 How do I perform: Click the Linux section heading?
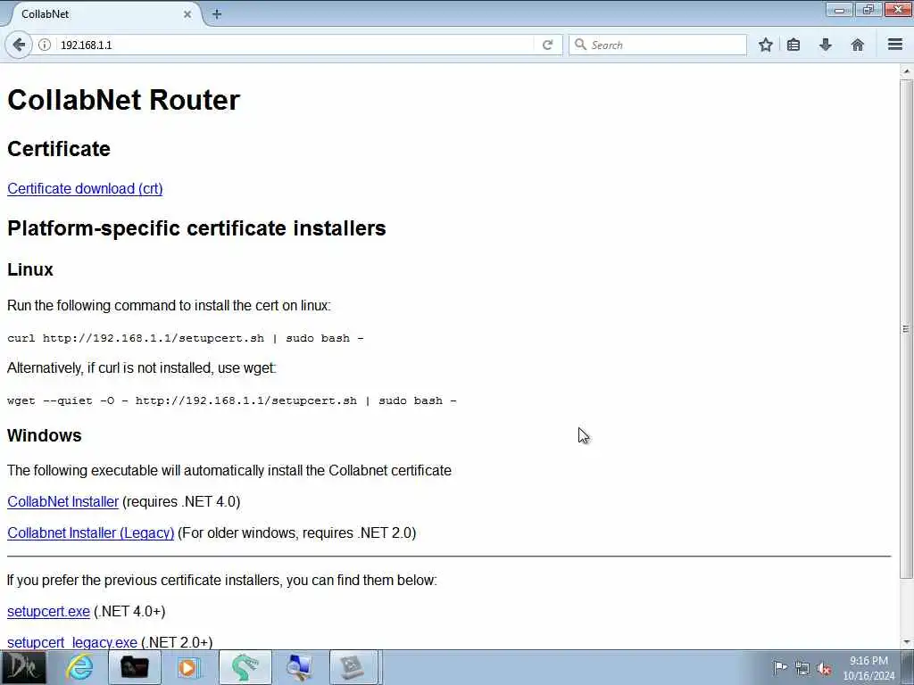click(x=30, y=269)
